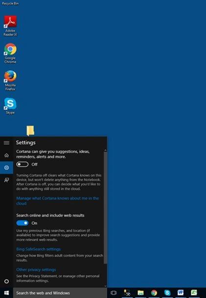Select the Settings gear in sidebar
The height and width of the screenshot is (298, 206).
tap(6, 167)
